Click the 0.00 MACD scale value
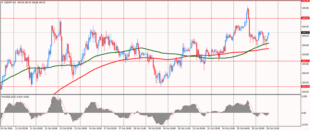 [x=304, y=113]
